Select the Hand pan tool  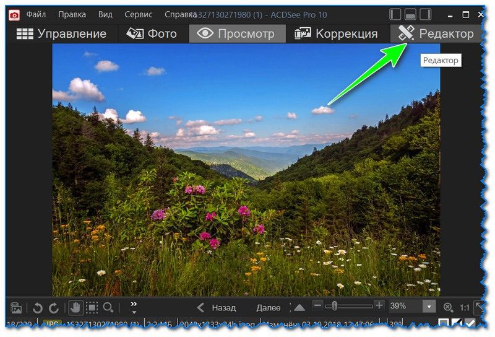75,307
